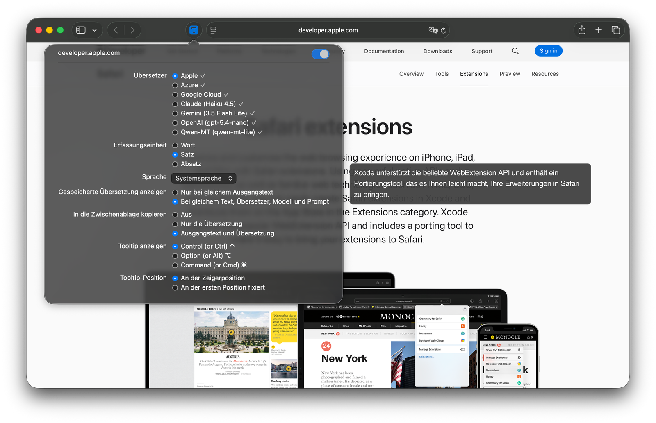Open search on the Apple Developer site
The image size is (656, 423).
[x=515, y=51]
